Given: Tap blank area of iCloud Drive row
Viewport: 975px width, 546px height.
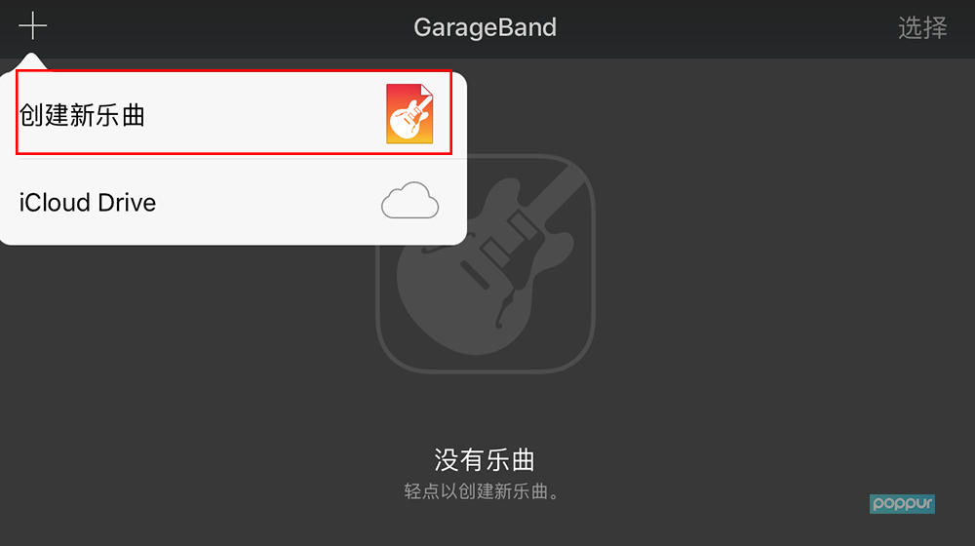Looking at the screenshot, I should 267,202.
